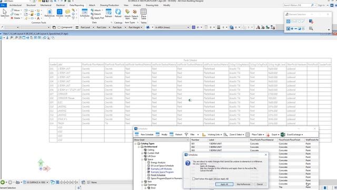The height and width of the screenshot is (190, 337).
Task: Click the Apply All button
Action: click(224, 184)
